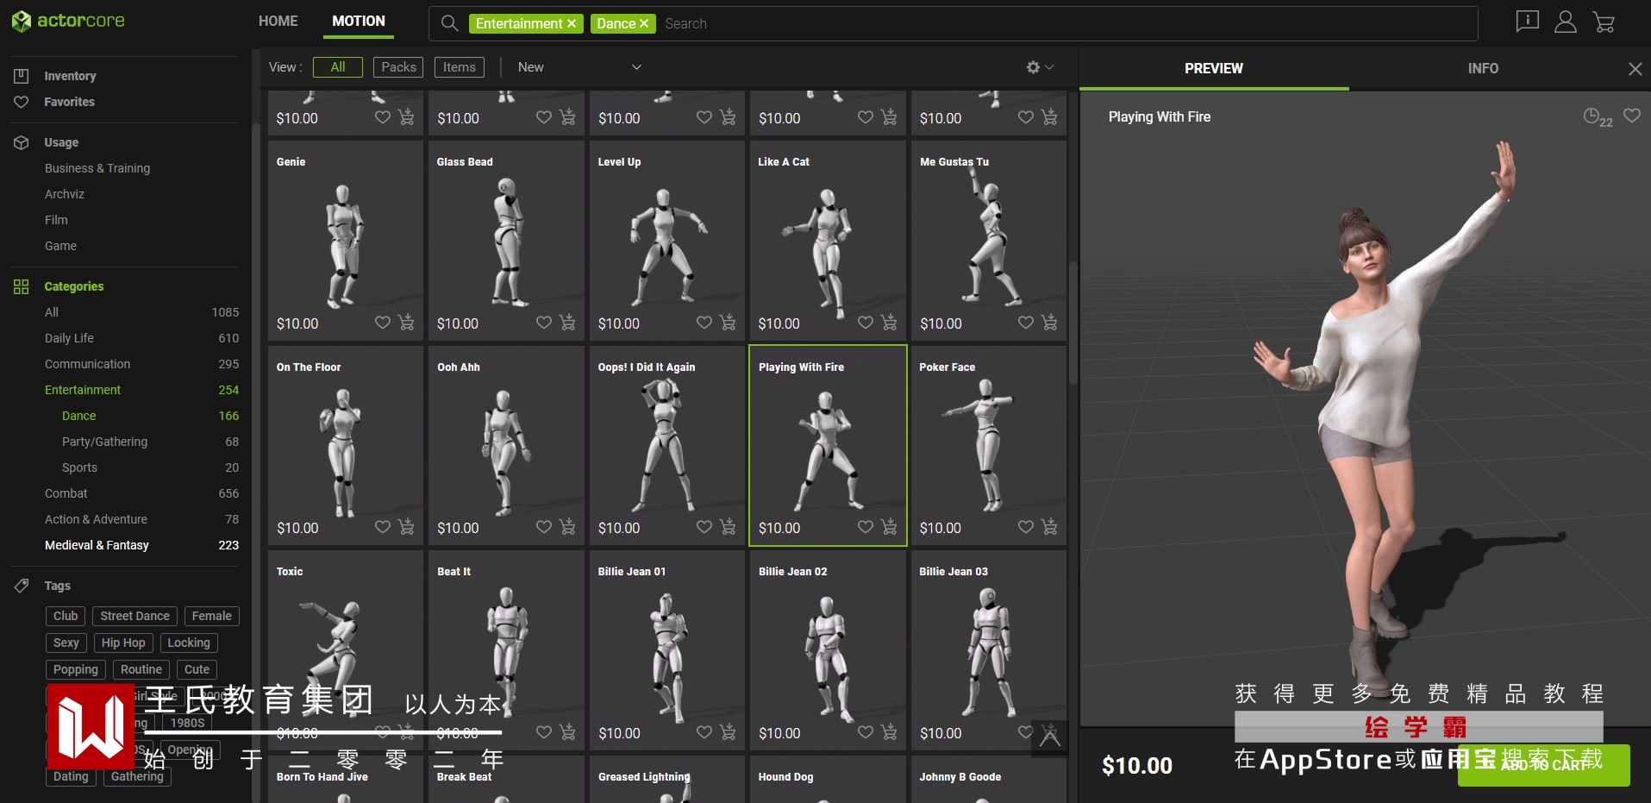Screen dimensions: 1651x803
Task: Favorite the Genie motion
Action: (383, 323)
